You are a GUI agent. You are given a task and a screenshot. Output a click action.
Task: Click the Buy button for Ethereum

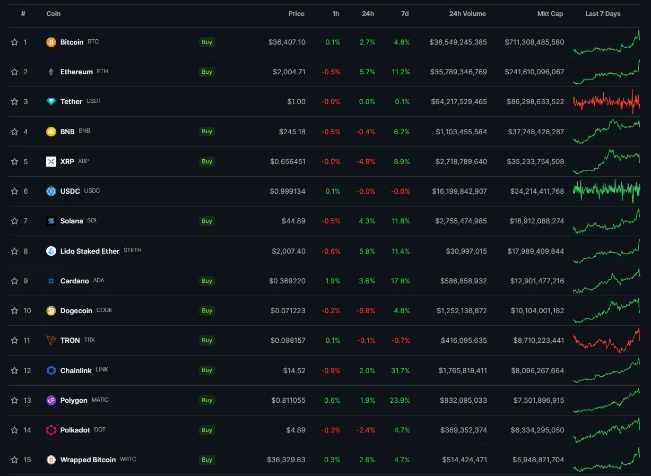pos(207,72)
